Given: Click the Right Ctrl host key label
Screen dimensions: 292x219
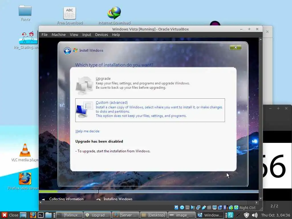Looking at the screenshot, I should tap(247, 208).
